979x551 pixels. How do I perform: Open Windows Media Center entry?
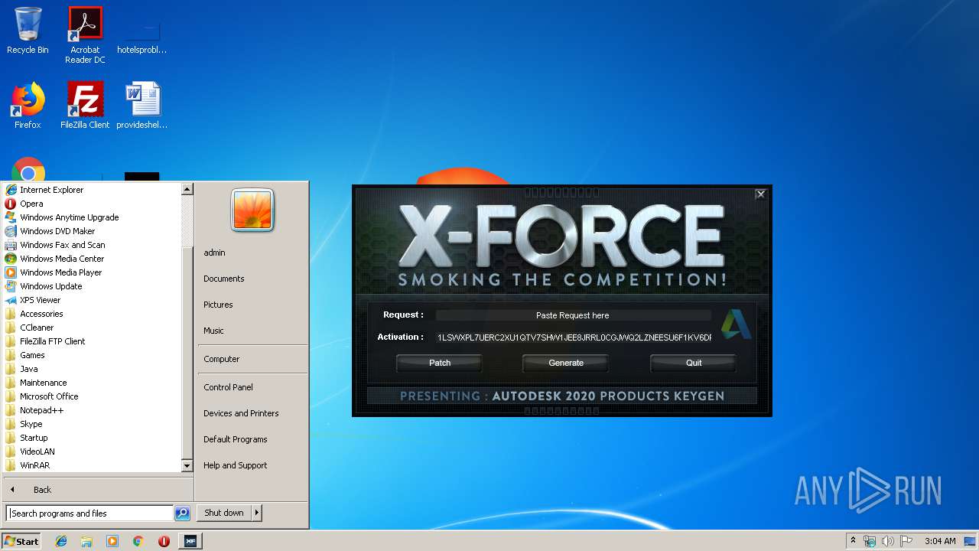click(62, 259)
